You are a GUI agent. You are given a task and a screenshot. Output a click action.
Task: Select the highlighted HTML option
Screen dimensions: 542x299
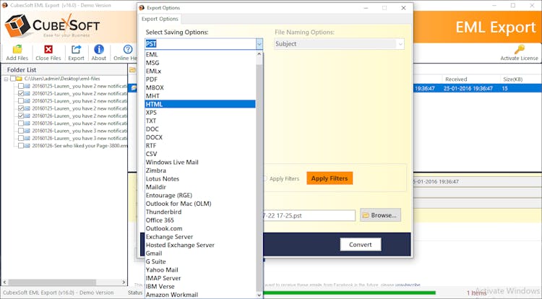[x=200, y=104]
